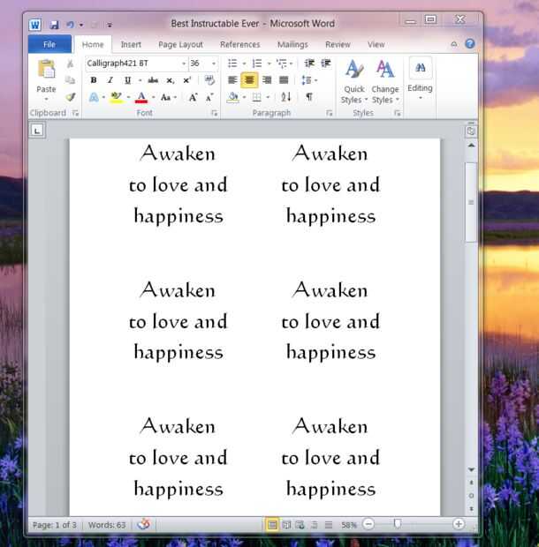Viewport: 539px width, 547px height.
Task: Click Zoom In plus button
Action: coord(459,524)
